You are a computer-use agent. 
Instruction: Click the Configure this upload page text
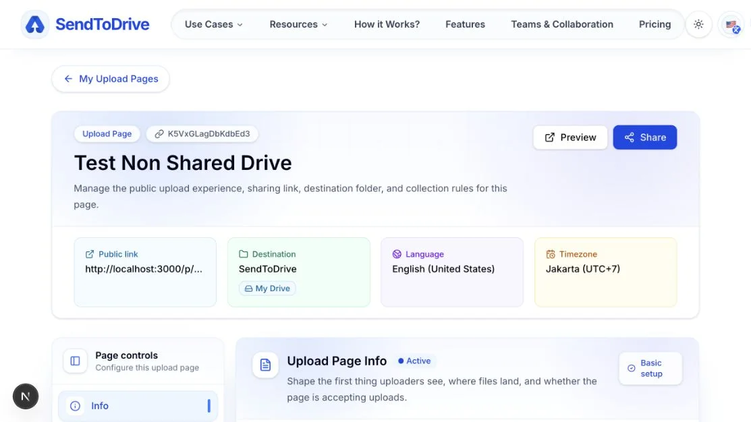pyautogui.click(x=147, y=367)
